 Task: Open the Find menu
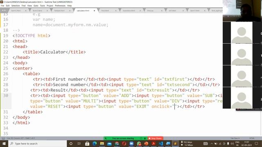[x=24, y=6]
